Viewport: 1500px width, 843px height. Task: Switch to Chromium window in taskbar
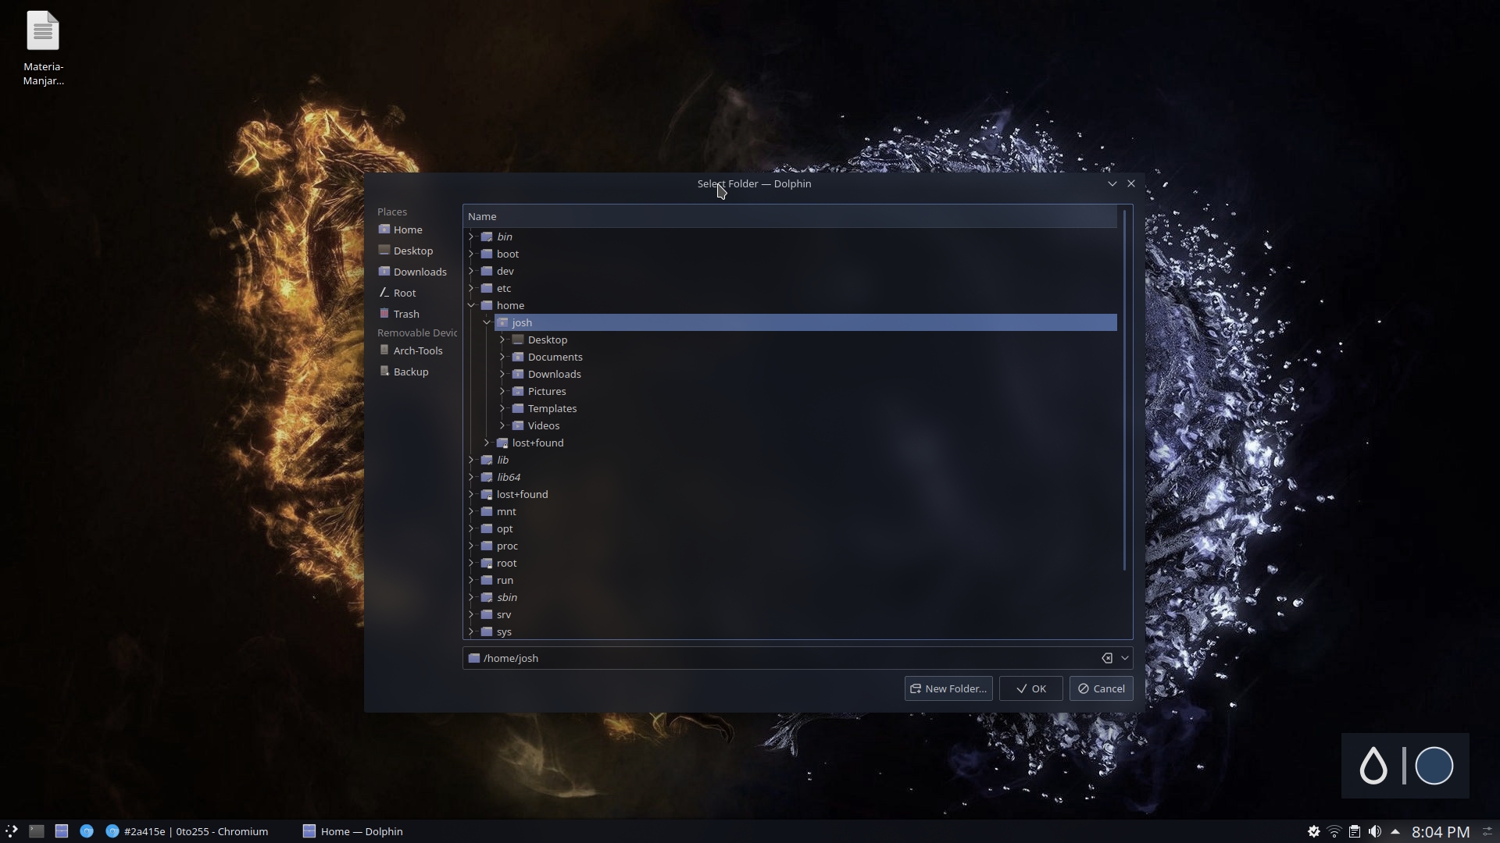[x=187, y=831]
